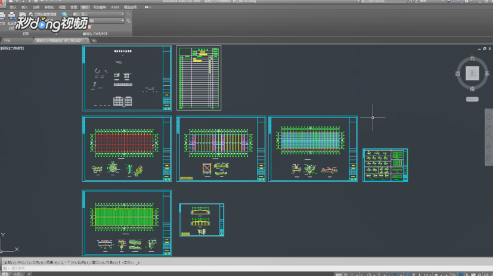Open the 1:1 annotation scale dropdown
This screenshot has width=493, height=276.
tap(426, 275)
